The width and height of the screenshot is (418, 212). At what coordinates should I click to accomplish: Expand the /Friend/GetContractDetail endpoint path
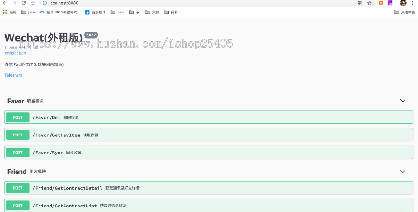[x=67, y=188]
